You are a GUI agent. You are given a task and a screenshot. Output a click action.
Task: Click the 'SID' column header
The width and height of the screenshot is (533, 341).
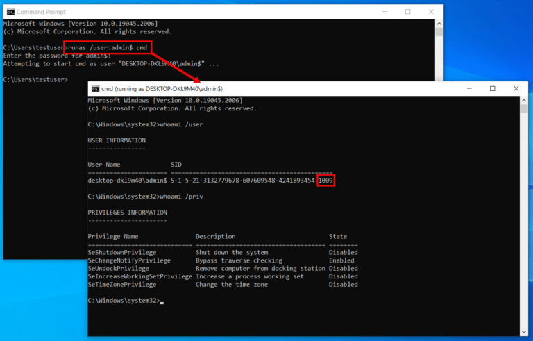[176, 165]
